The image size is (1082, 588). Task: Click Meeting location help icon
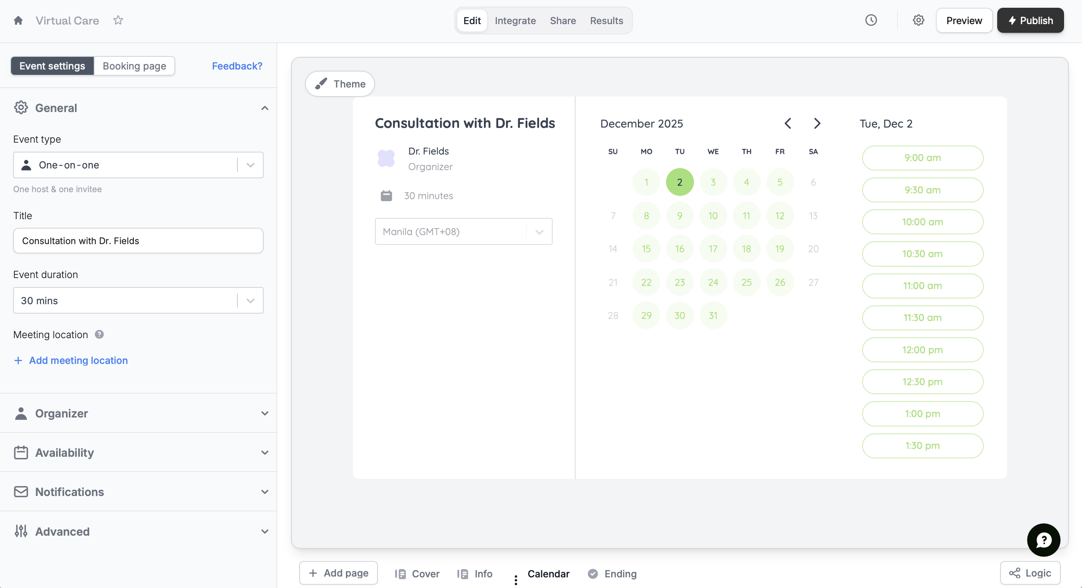(x=99, y=334)
